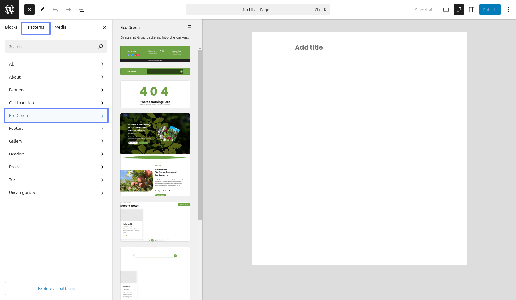Click the pattern list scrollbar thumb
516x300 pixels.
click(x=200, y=135)
